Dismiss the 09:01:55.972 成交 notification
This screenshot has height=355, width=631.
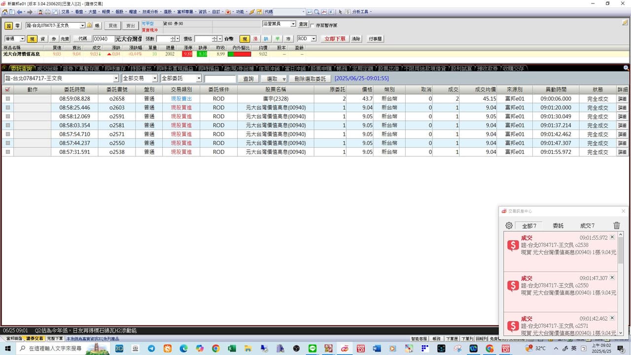[x=612, y=237]
